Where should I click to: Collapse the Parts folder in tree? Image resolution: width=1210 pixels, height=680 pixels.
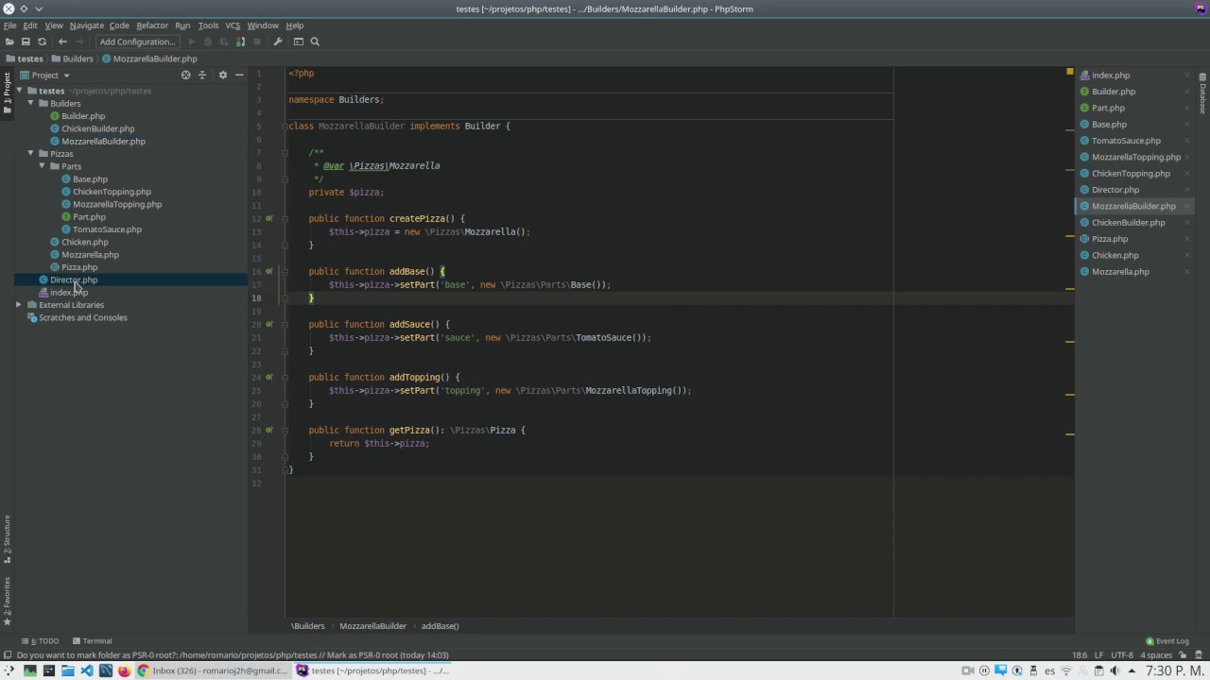point(42,166)
